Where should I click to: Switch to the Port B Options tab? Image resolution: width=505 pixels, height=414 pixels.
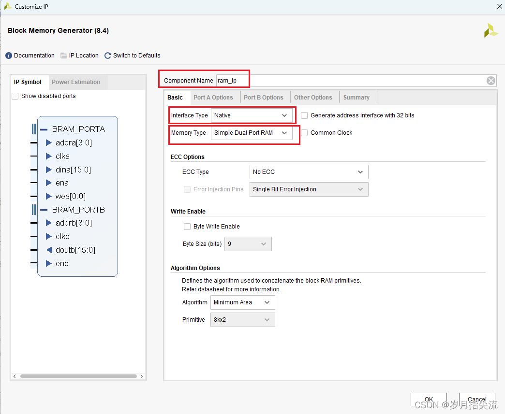(264, 98)
